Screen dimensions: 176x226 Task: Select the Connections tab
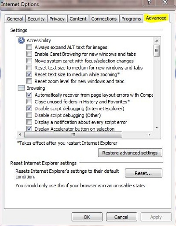(x=104, y=19)
